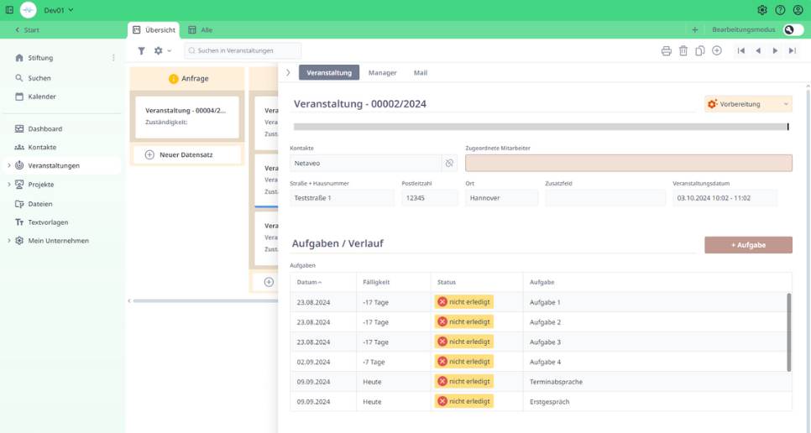This screenshot has width=811, height=433.
Task: Click the print icon in toolbar
Action: [x=667, y=51]
